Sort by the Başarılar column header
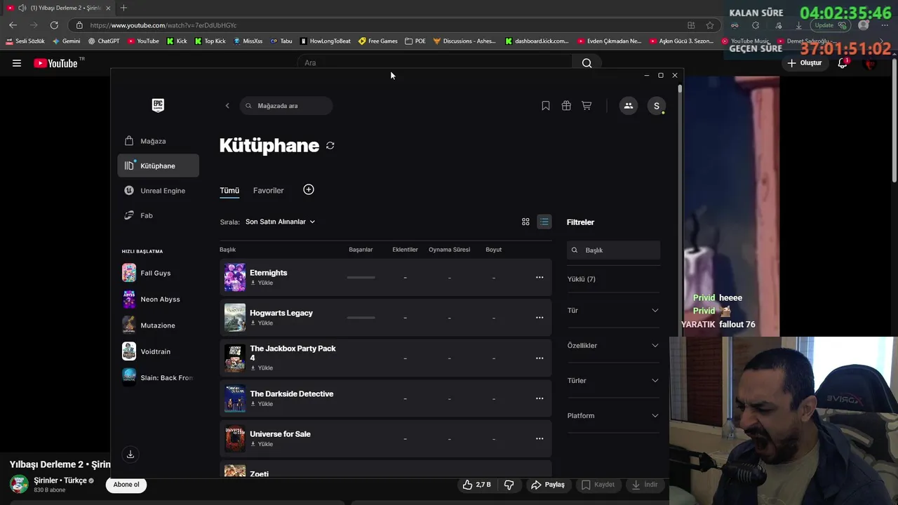 pos(361,250)
